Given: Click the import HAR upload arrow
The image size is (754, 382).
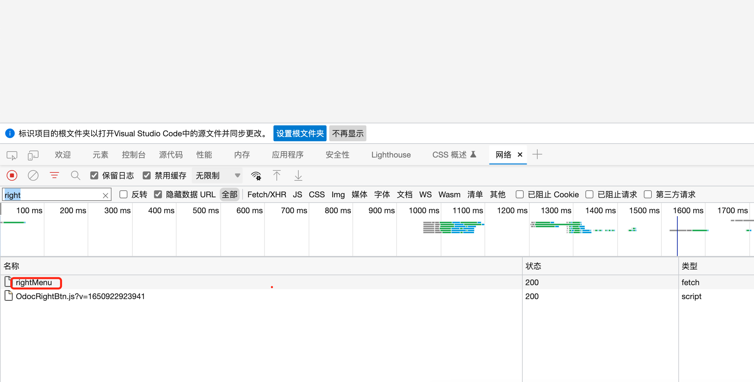Looking at the screenshot, I should pyautogui.click(x=277, y=175).
